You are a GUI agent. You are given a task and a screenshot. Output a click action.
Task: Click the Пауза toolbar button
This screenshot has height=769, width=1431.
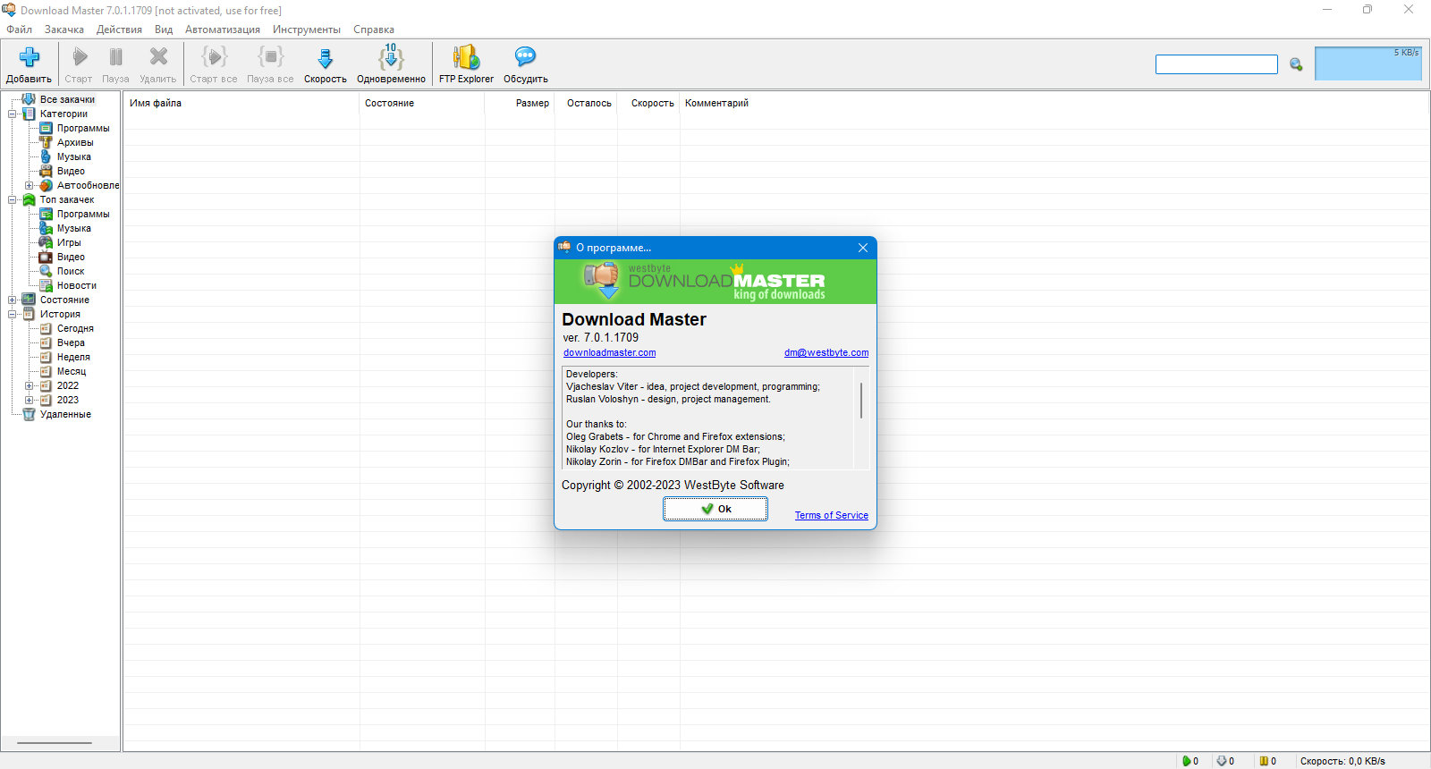click(x=115, y=64)
